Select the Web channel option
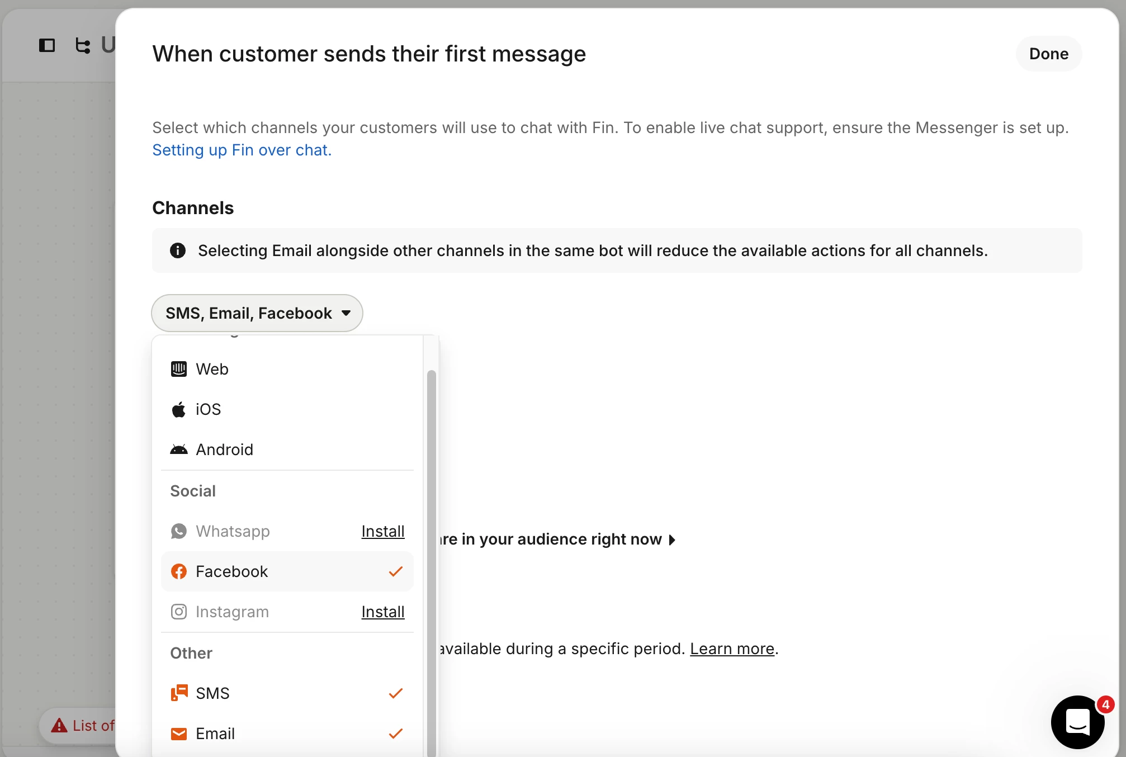 click(x=287, y=369)
